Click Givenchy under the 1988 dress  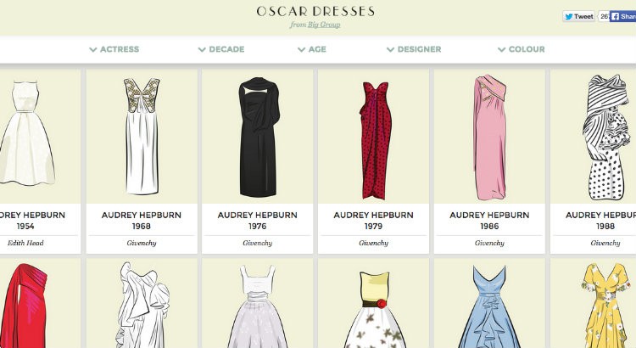point(605,243)
